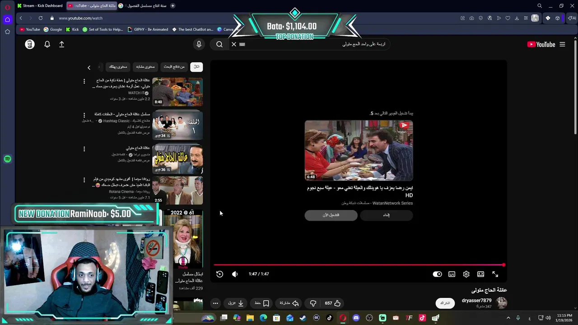578x325 pixels.
Task: Open dryasser7879 channel name
Action: point(476,301)
